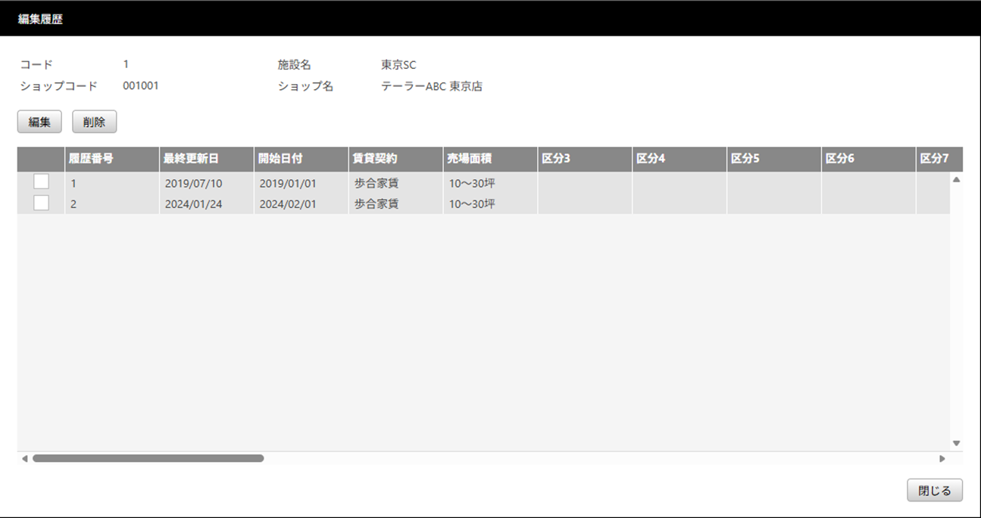Screen dimensions: 981x518
Task: Close the dialog with 閉じる
Action: pos(934,490)
